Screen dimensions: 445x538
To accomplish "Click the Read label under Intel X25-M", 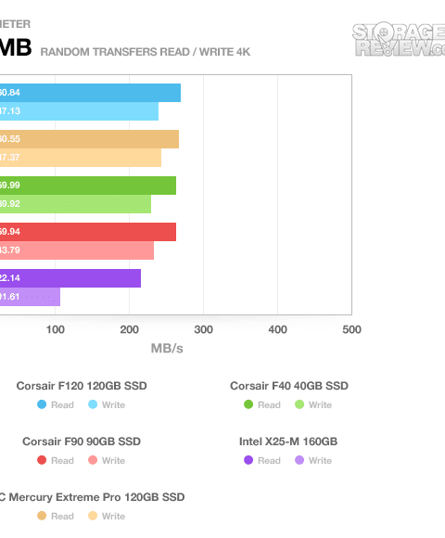I will pyautogui.click(x=269, y=460).
